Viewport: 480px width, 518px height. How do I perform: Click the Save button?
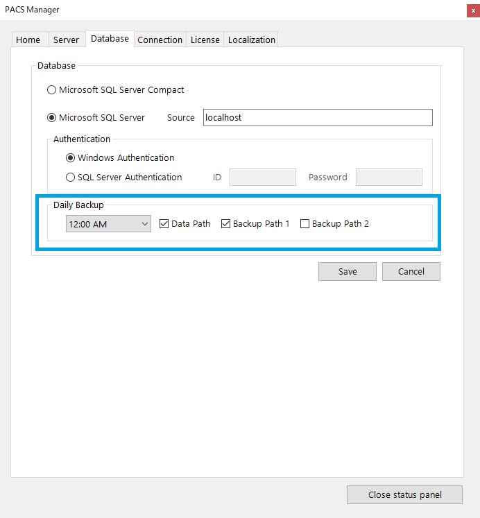348,272
